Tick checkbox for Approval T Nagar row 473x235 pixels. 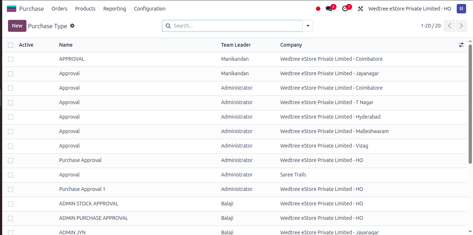11,102
